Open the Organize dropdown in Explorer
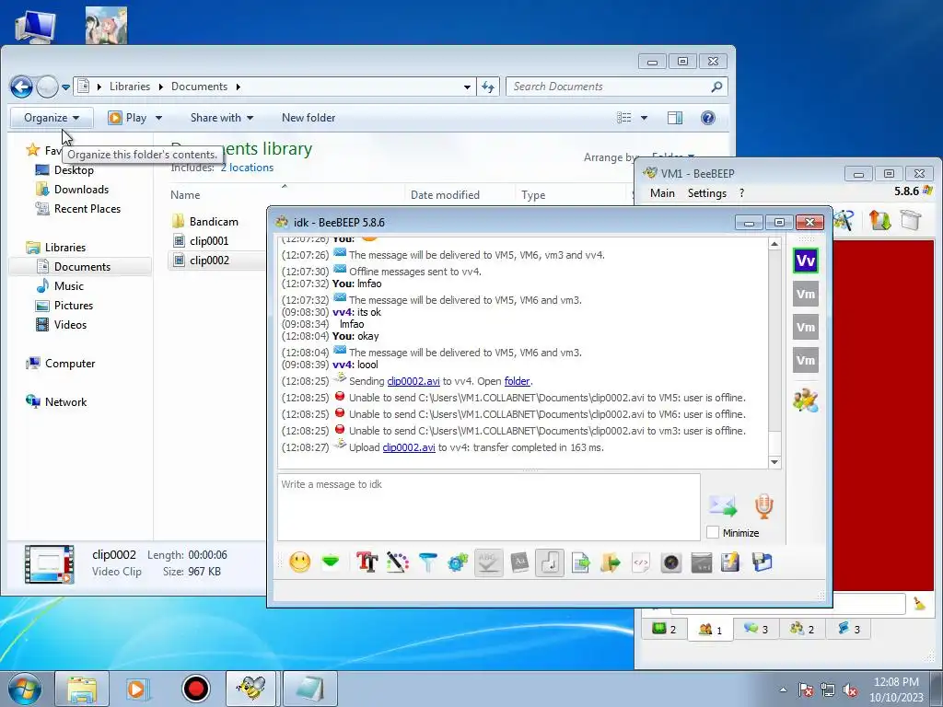 click(x=52, y=118)
